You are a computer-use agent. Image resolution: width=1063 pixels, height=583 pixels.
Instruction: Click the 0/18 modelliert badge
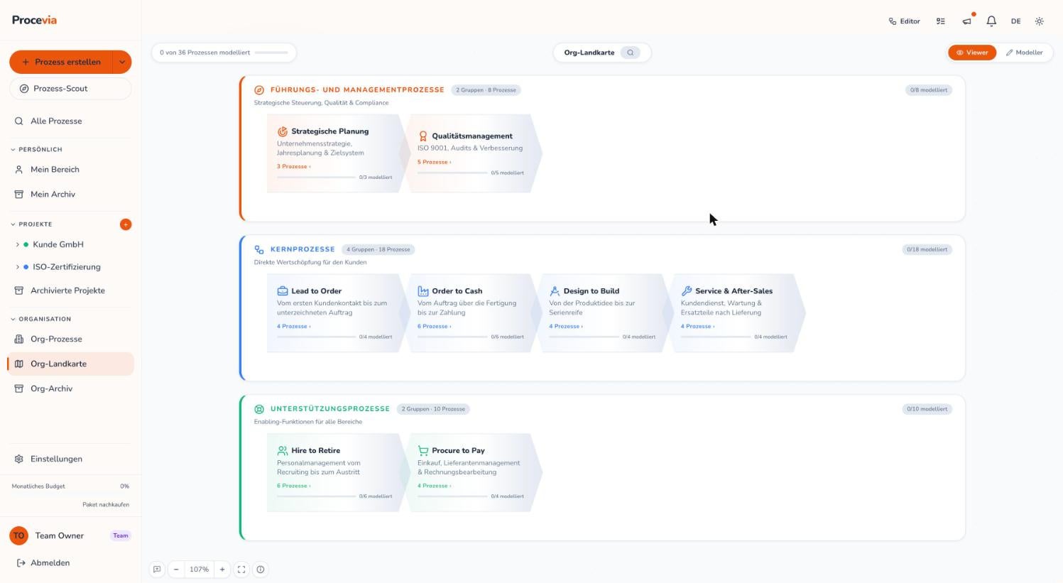(927, 250)
